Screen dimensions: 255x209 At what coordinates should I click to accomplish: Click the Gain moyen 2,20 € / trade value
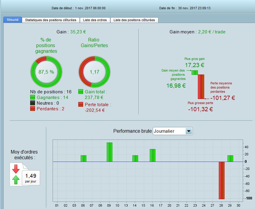tap(212, 32)
